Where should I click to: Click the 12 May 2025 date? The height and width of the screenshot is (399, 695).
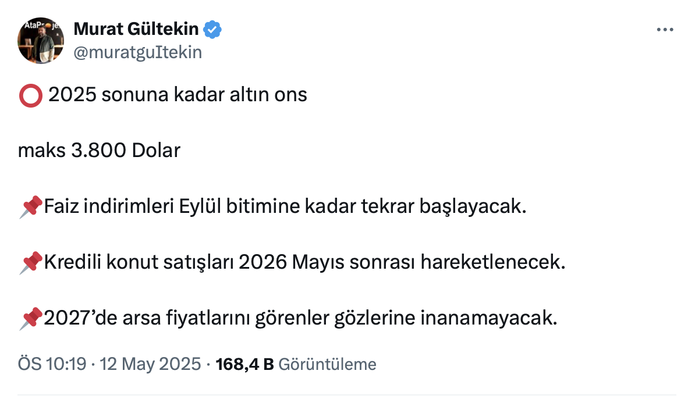[150, 365]
